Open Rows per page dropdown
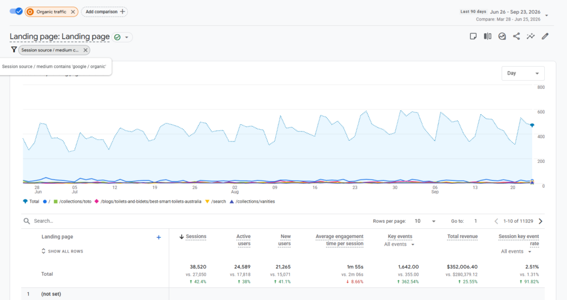The image size is (567, 300). (x=425, y=221)
